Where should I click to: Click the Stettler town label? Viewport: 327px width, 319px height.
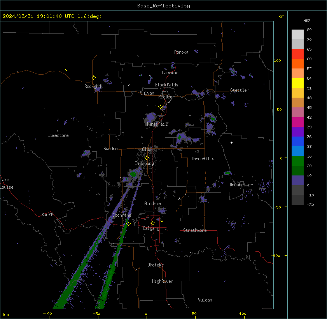[x=240, y=90]
